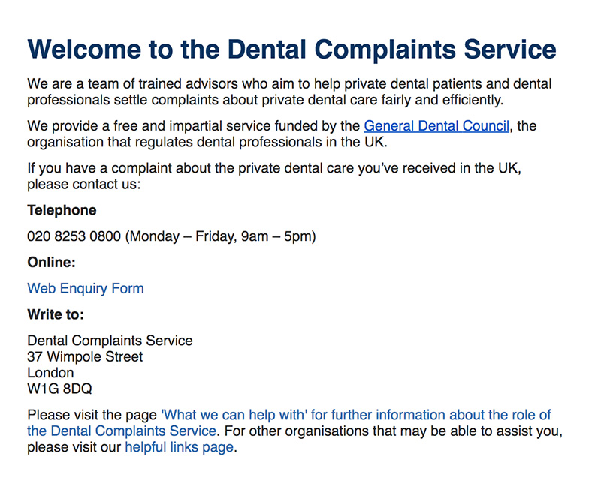The image size is (601, 487).
Task: Click the 'organisation that regulates dental professionals' line
Action: 207,143
